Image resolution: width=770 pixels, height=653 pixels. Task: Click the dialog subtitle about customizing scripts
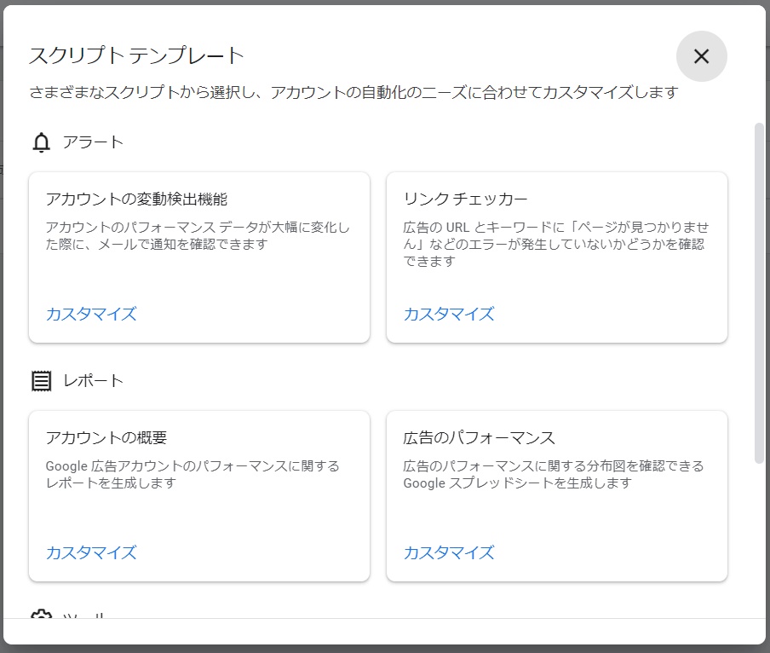click(353, 93)
